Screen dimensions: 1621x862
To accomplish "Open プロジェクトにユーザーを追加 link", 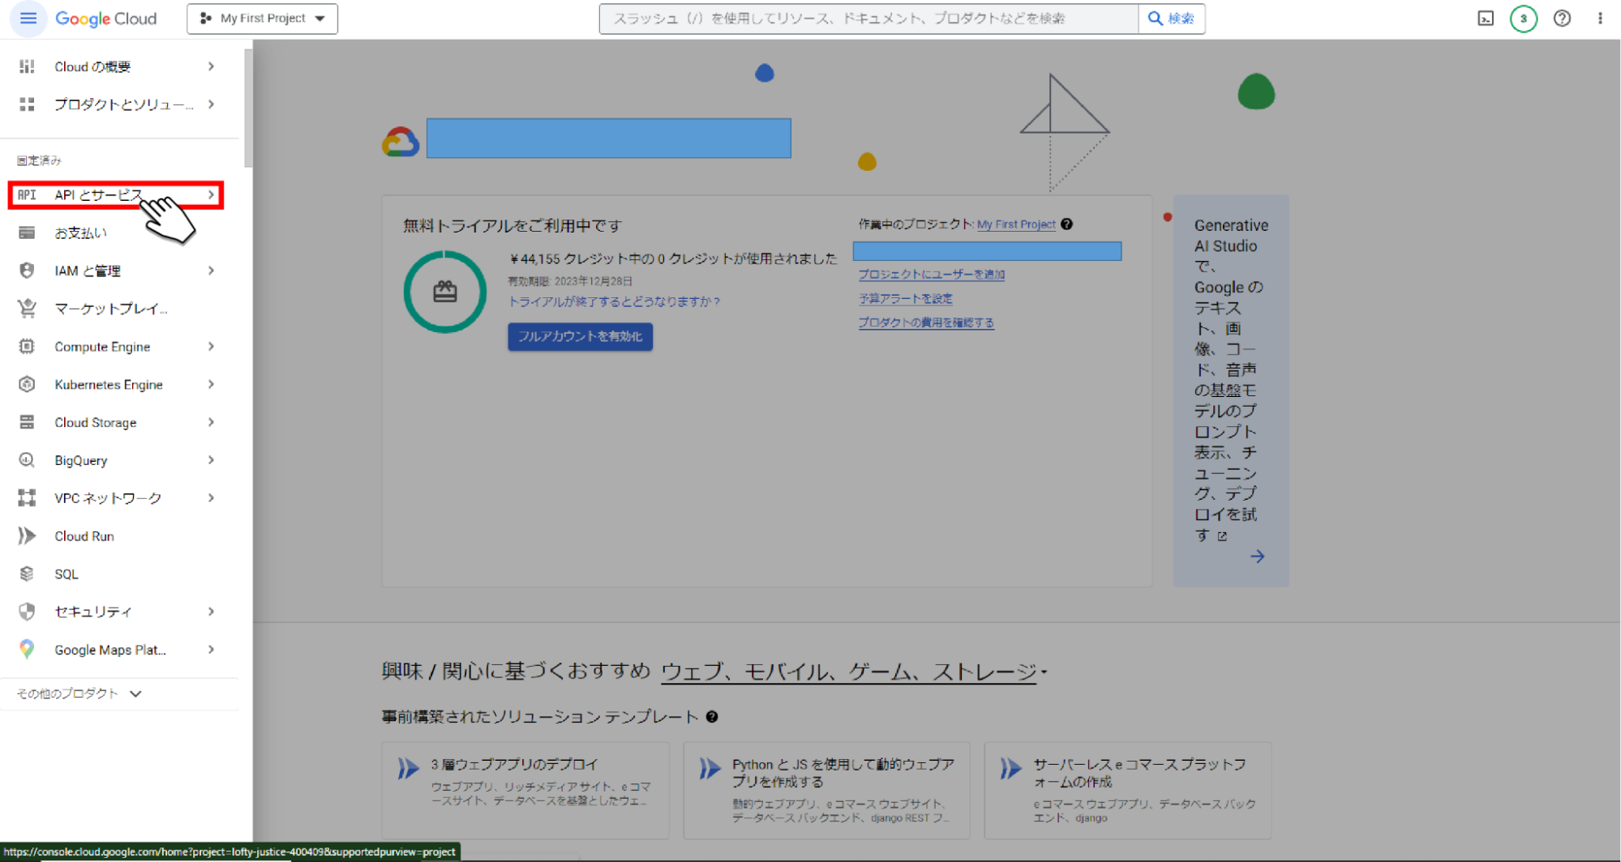I will click(931, 275).
